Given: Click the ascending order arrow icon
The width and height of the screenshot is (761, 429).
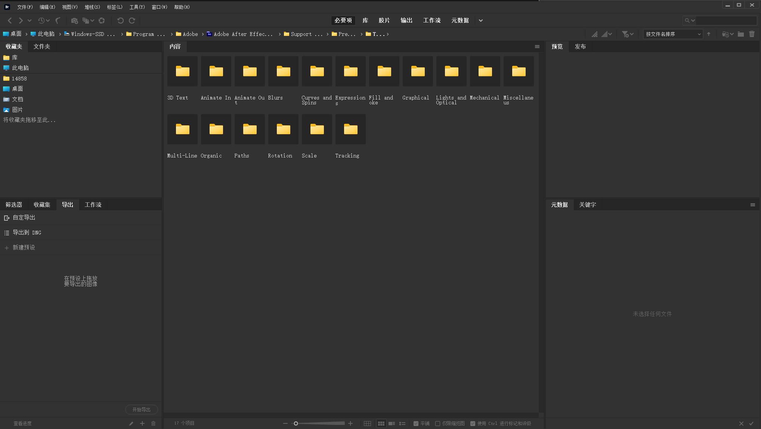Looking at the screenshot, I should tap(709, 34).
